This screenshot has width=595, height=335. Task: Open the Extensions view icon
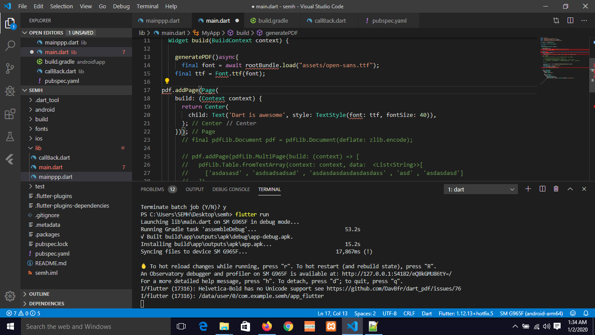(10, 114)
